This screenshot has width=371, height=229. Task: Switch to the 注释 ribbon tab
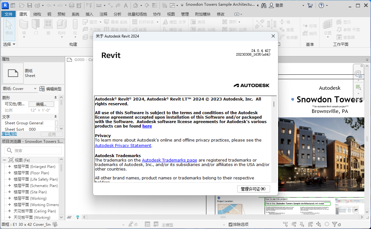coord(103,14)
